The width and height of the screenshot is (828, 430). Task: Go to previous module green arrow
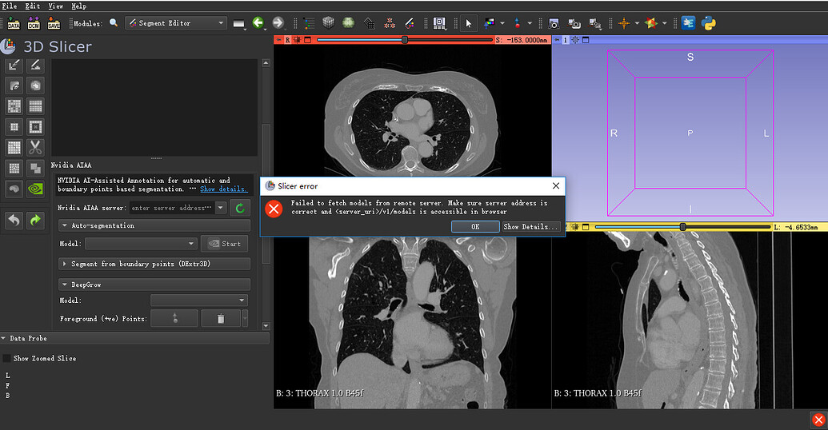pos(258,22)
